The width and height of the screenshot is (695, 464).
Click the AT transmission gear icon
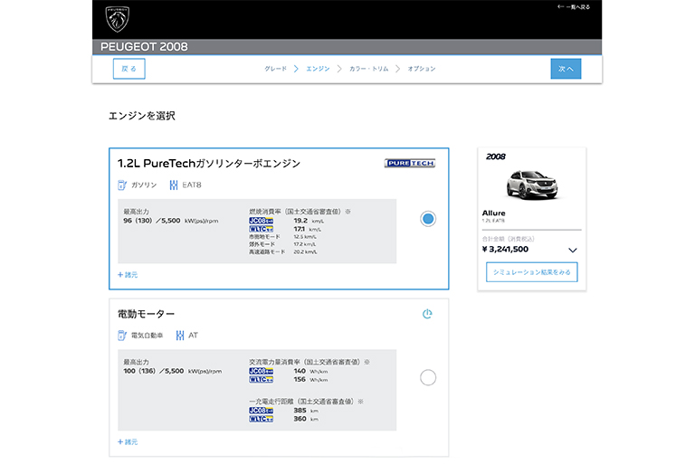coord(179,335)
